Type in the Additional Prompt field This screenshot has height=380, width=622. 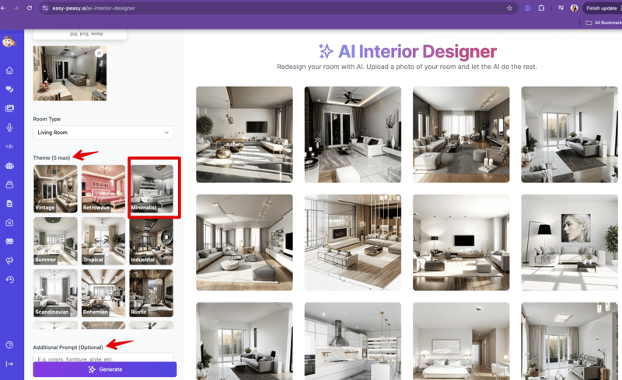103,358
